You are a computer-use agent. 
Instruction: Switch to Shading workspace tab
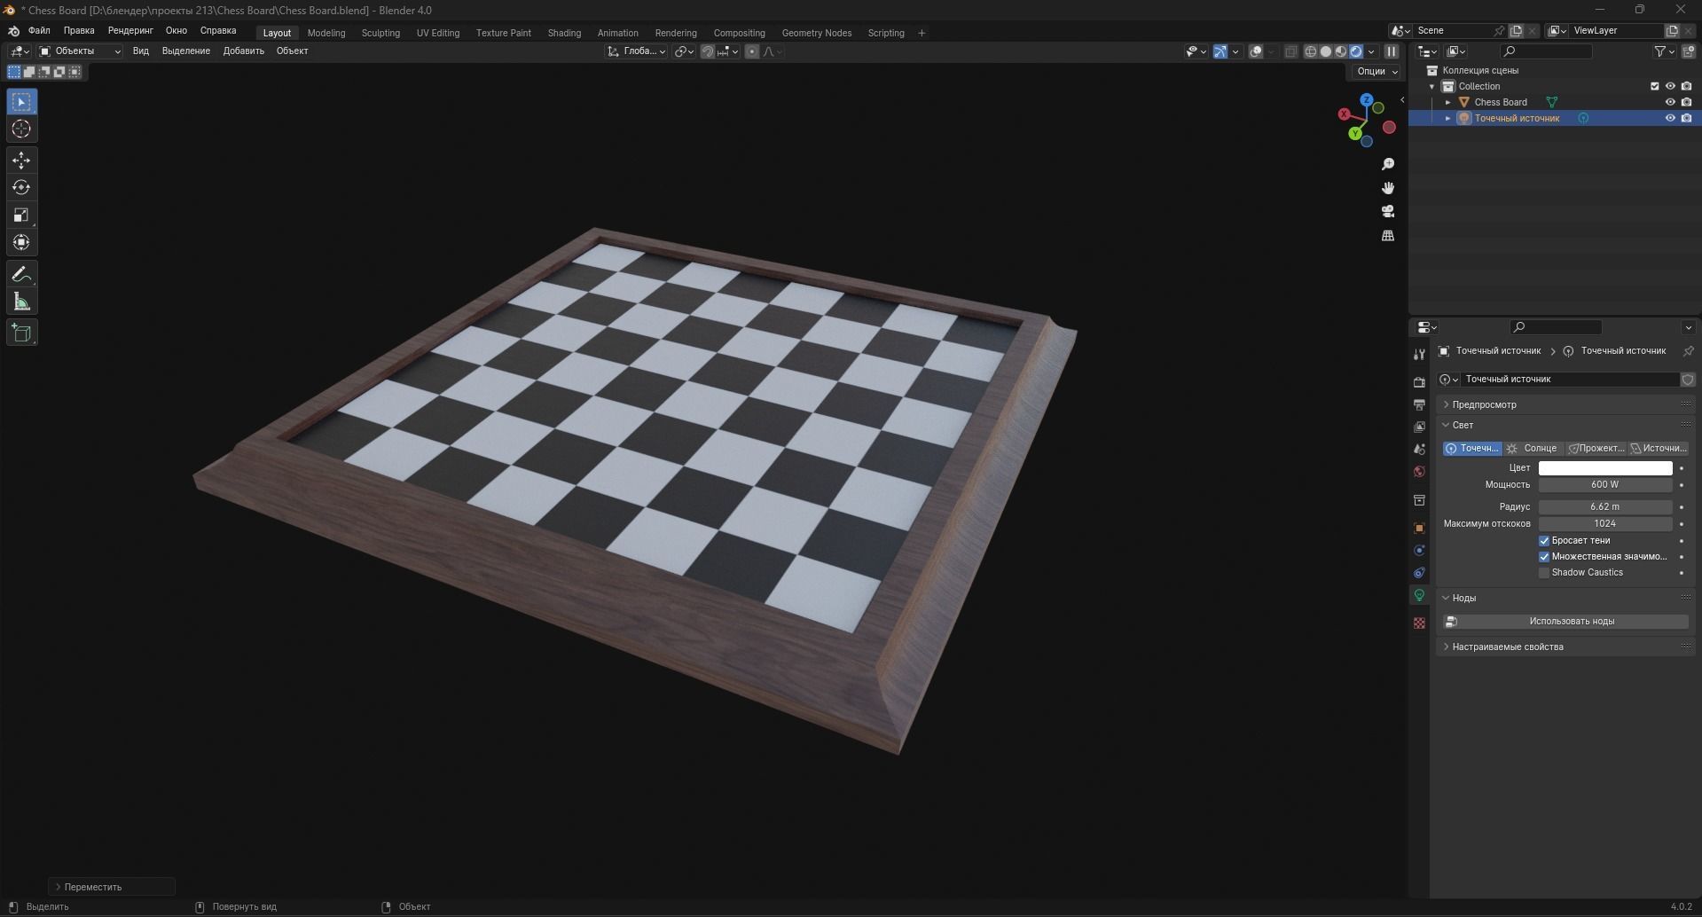pyautogui.click(x=564, y=33)
